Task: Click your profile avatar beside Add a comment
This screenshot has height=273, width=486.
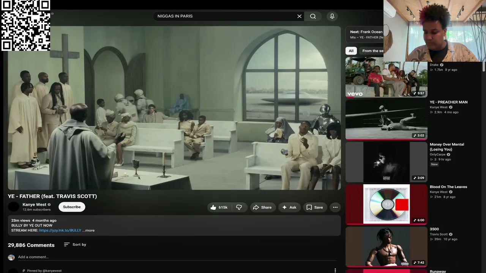Action: [11, 257]
